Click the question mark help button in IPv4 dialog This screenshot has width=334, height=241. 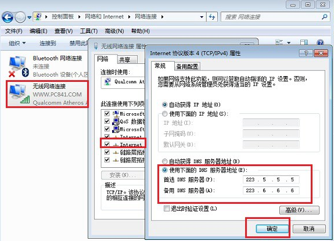tap(306, 53)
